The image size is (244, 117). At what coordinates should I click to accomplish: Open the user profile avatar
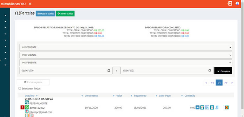[237, 3]
